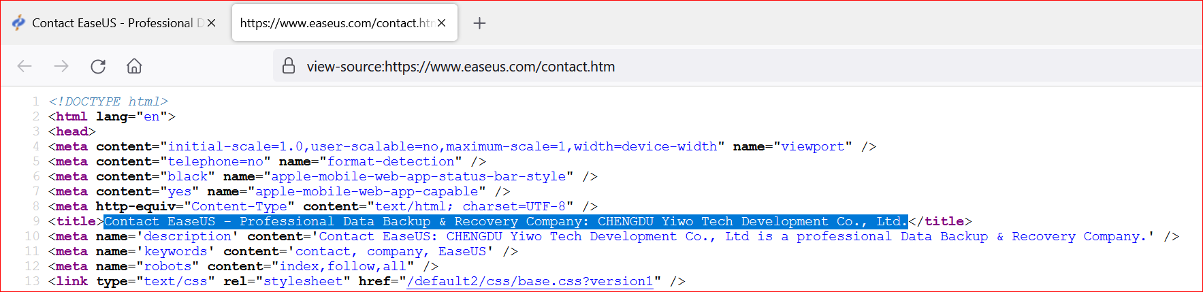Click 'stylesheet' rel attribute value
Viewport: 1203px width, 292px height.
tap(303, 281)
